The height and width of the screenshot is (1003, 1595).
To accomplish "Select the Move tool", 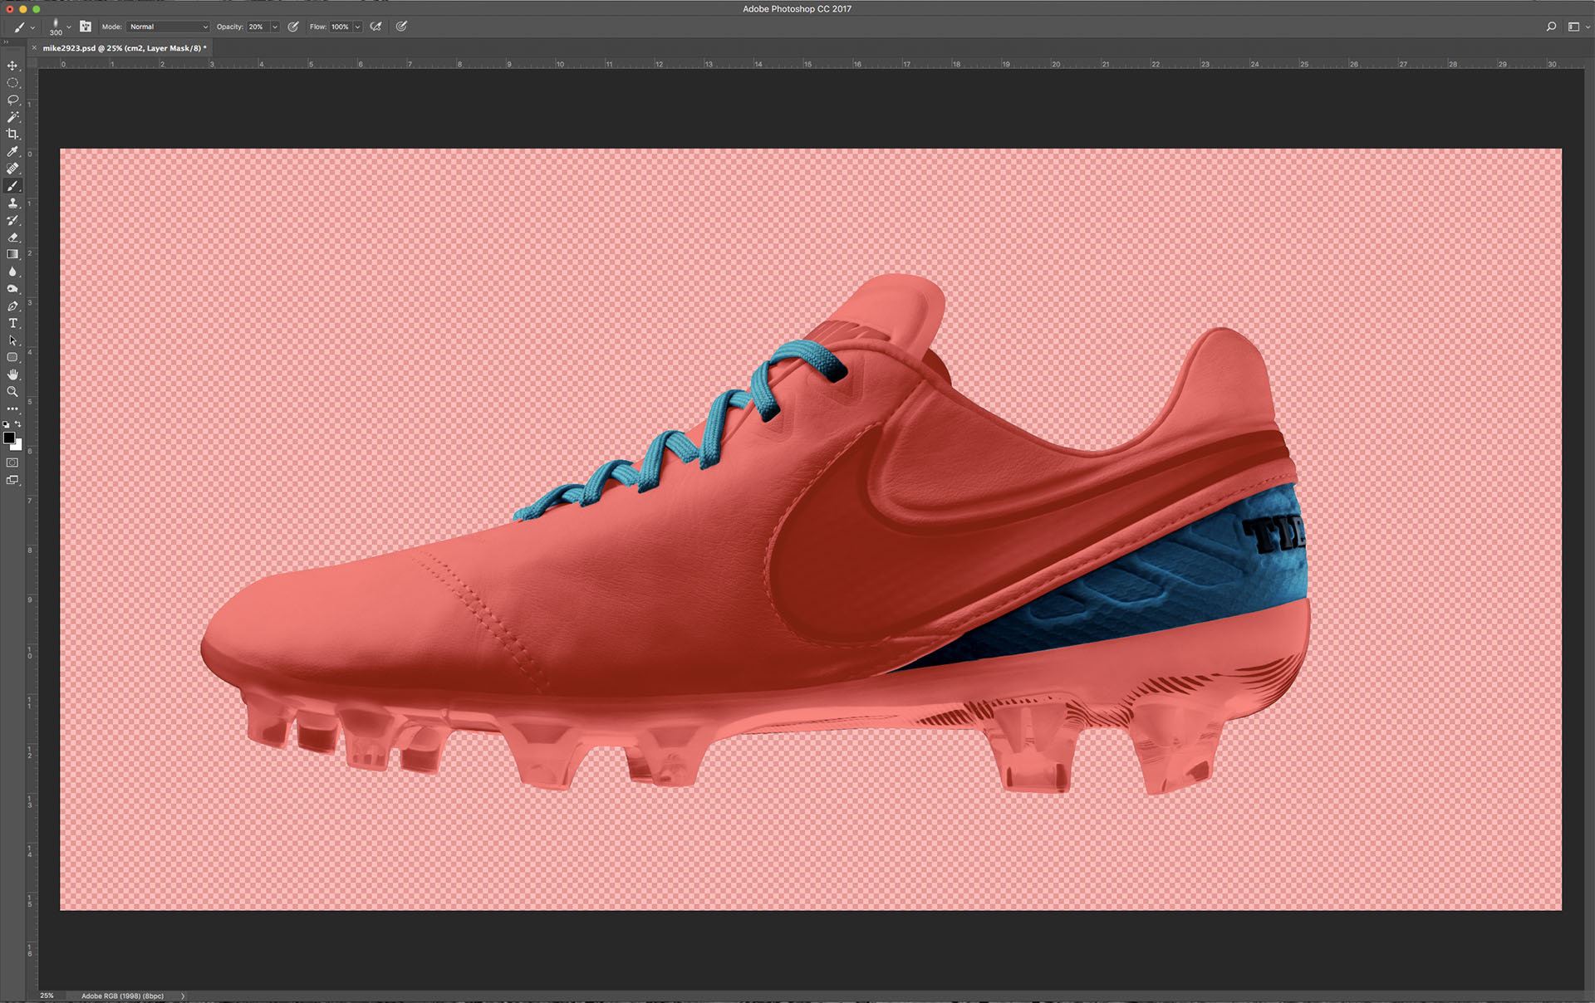I will (12, 66).
